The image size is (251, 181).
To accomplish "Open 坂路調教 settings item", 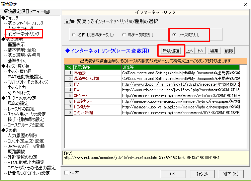I will (x=16, y=152).
